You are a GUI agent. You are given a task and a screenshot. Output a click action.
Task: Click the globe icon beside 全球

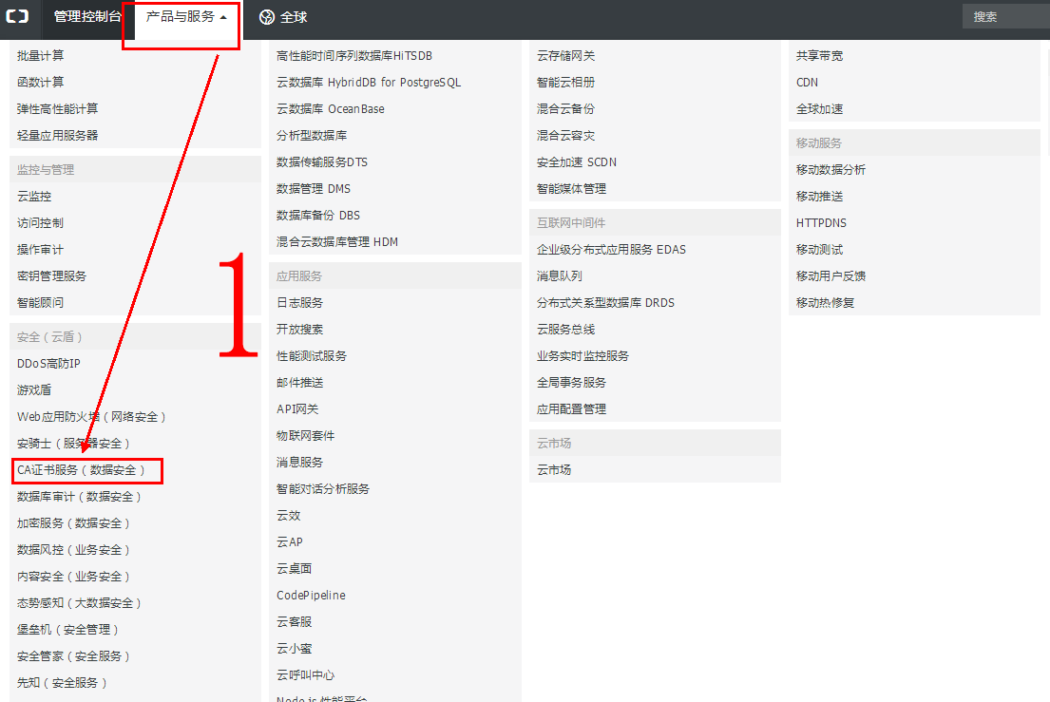tap(266, 17)
